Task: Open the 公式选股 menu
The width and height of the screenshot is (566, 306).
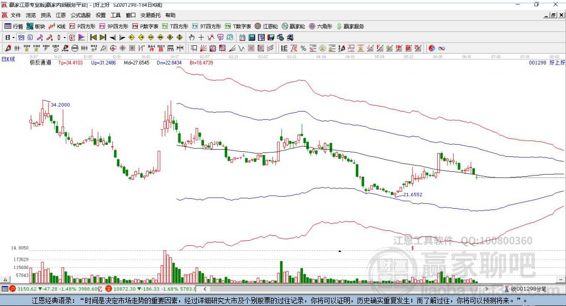Action: coord(81,15)
